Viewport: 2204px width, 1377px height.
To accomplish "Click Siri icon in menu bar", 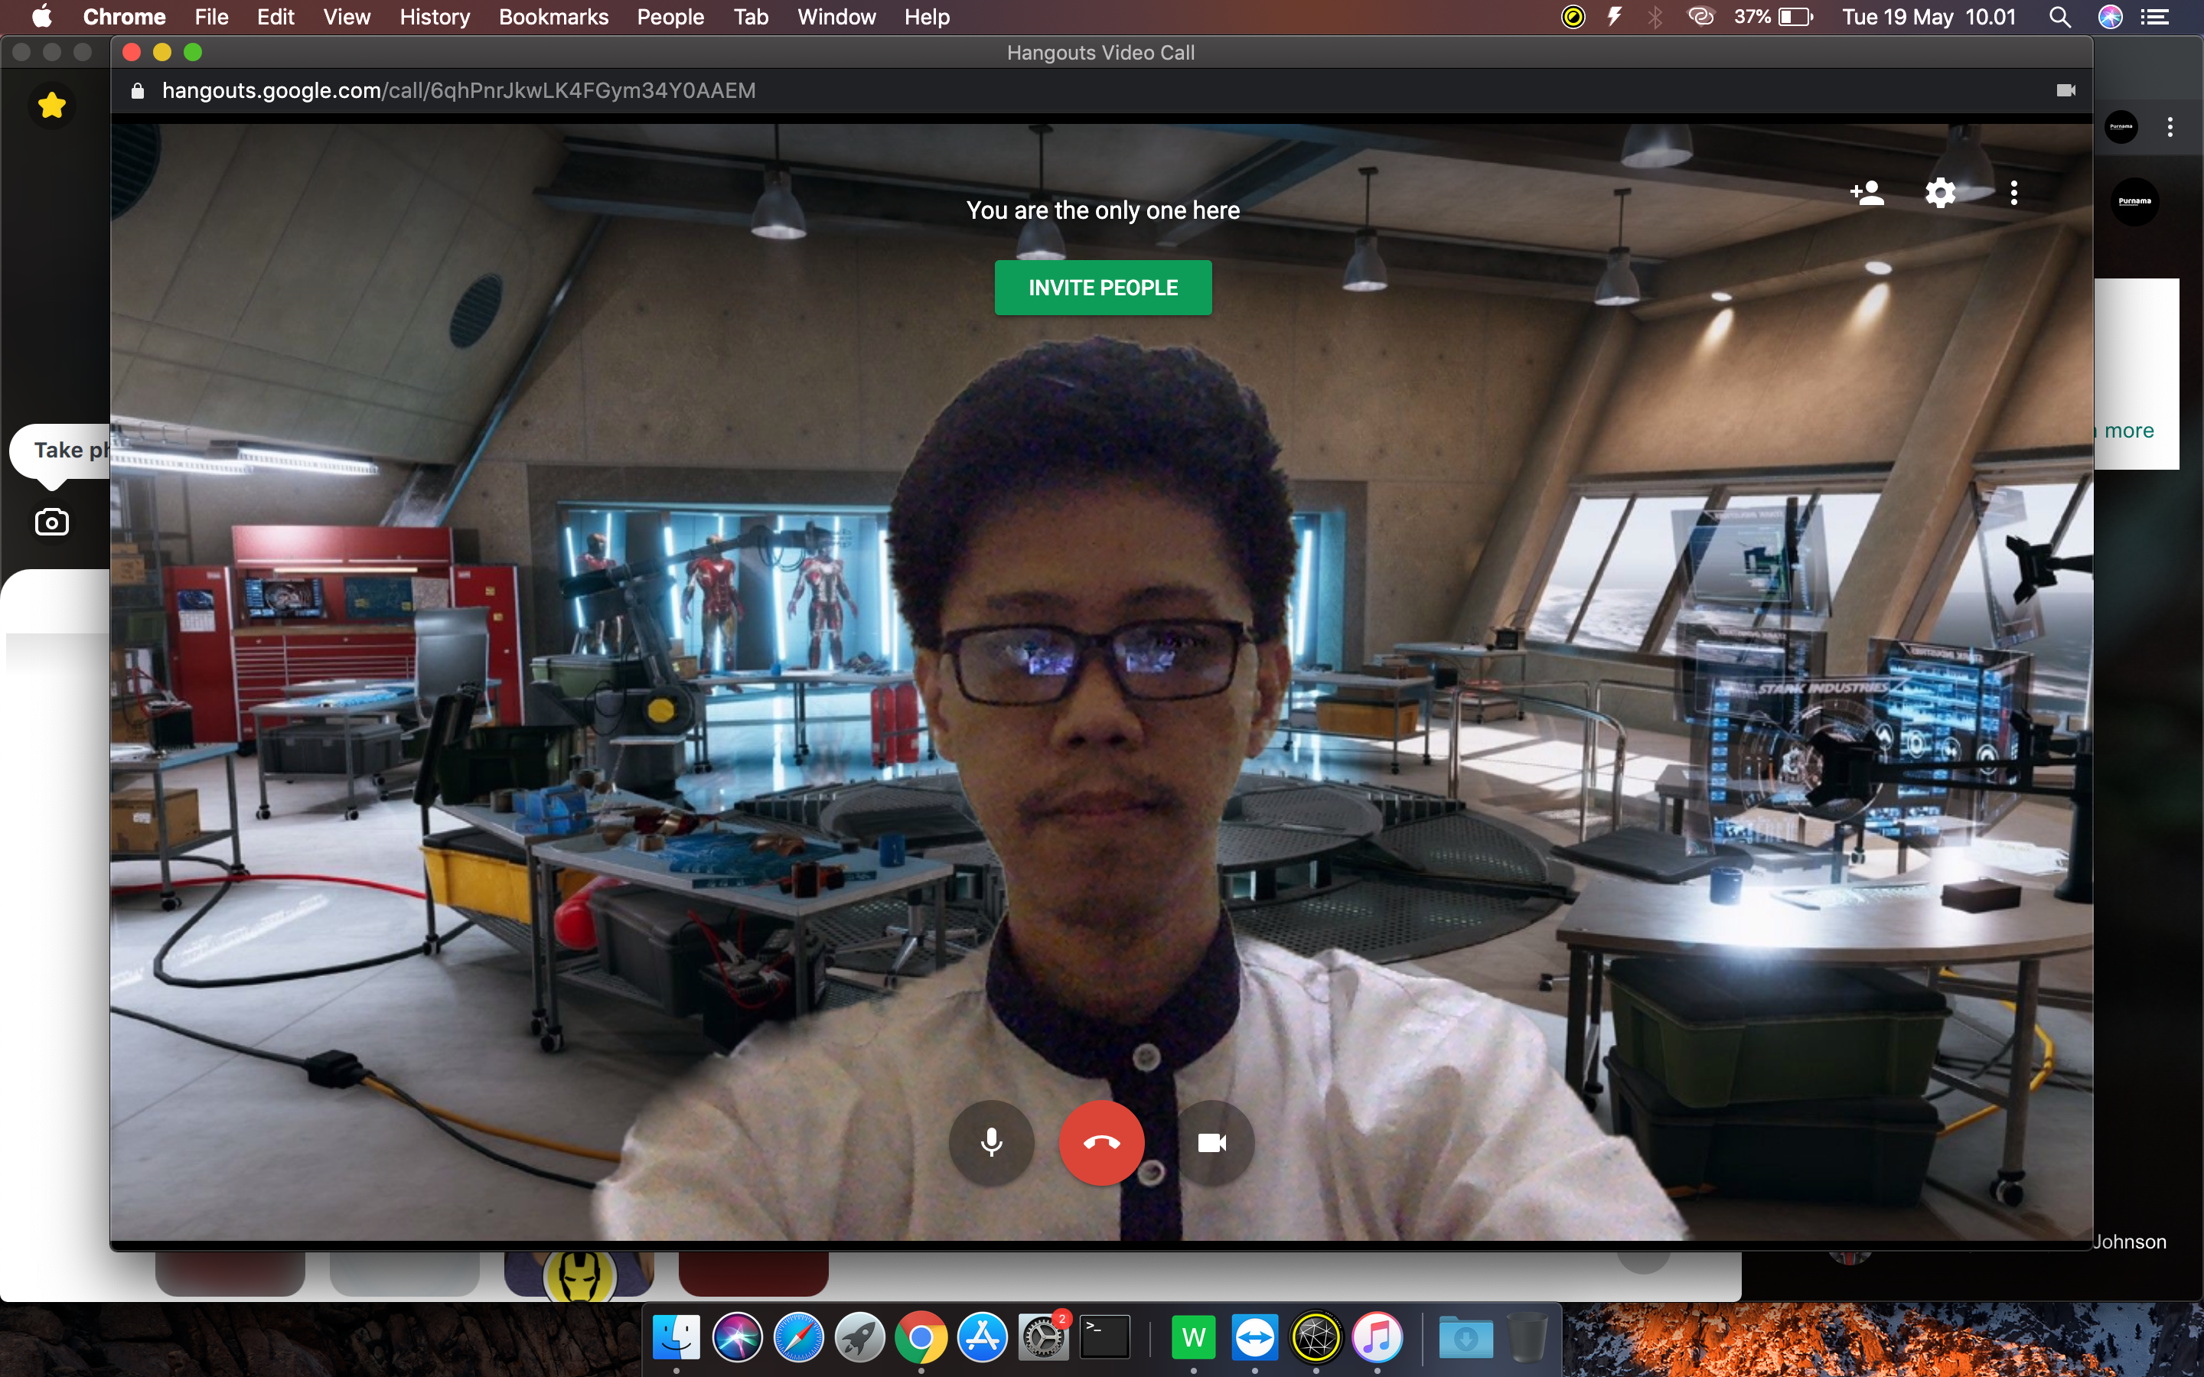I will pos(2110,16).
